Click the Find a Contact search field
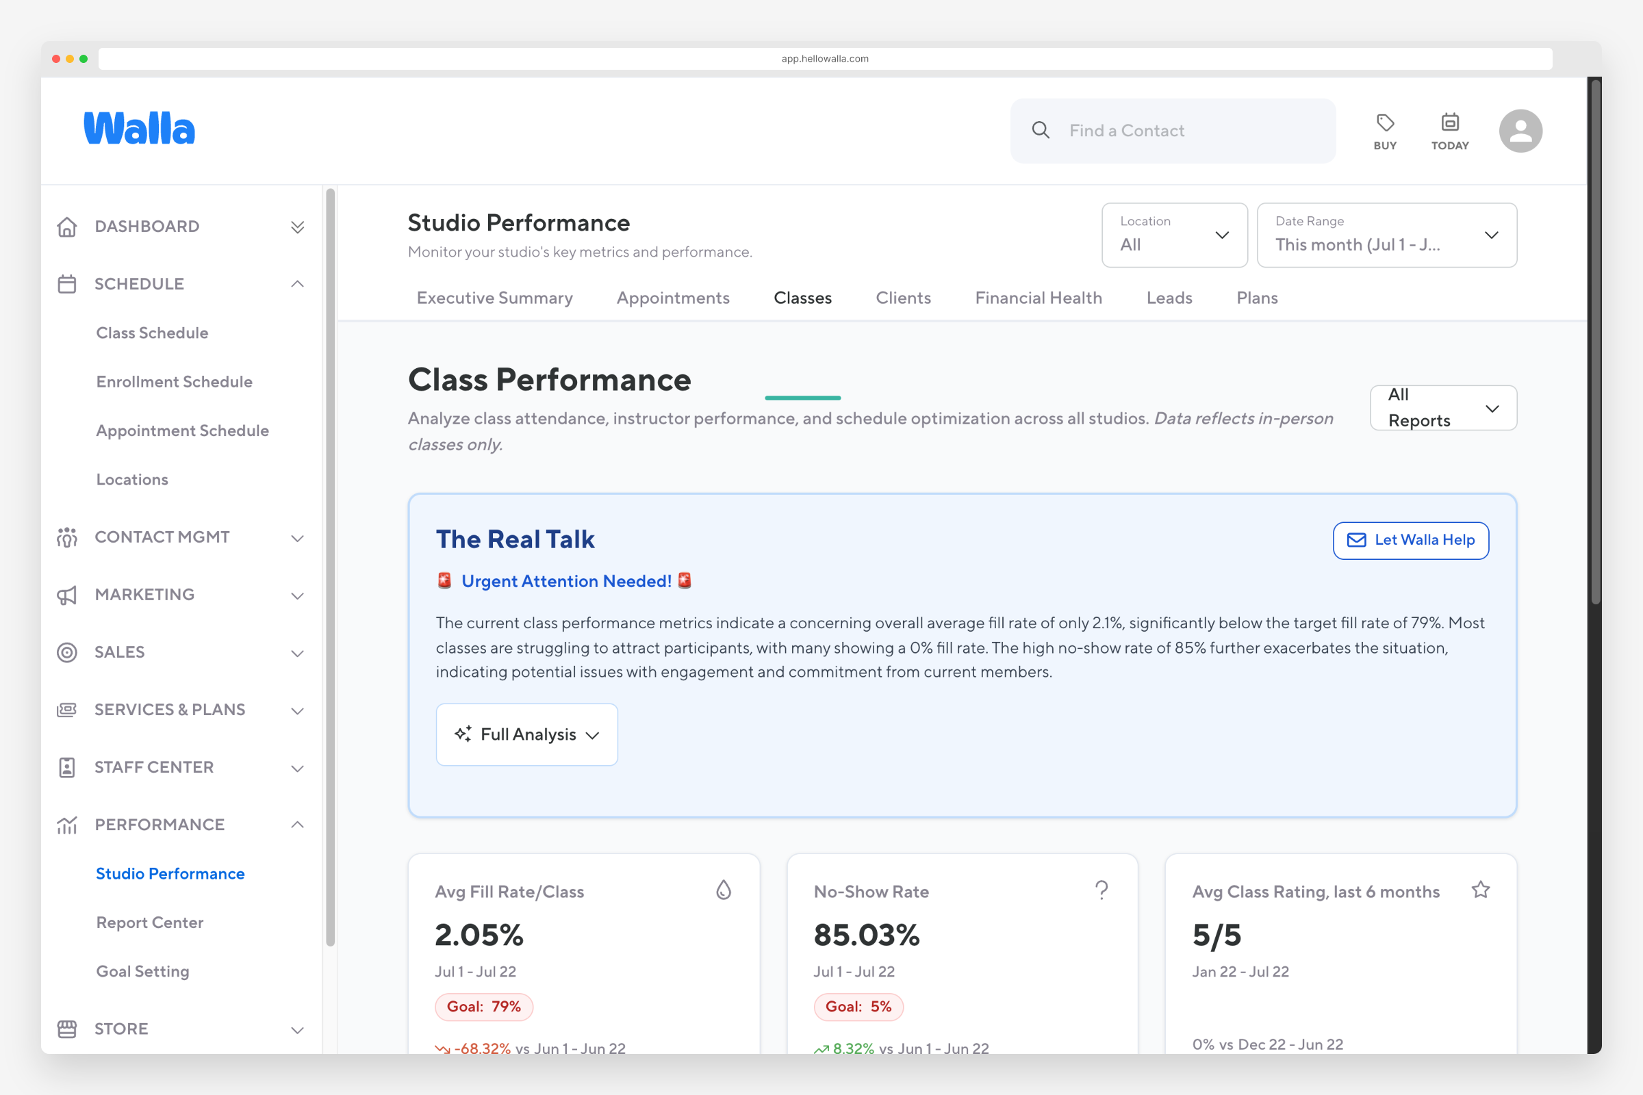Image resolution: width=1643 pixels, height=1095 pixels. pos(1173,131)
